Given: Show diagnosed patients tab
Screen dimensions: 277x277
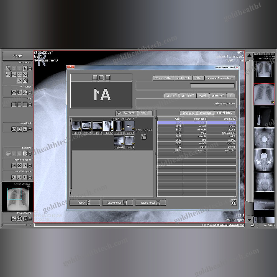Looking at the screenshot, I should click(x=206, y=113).
